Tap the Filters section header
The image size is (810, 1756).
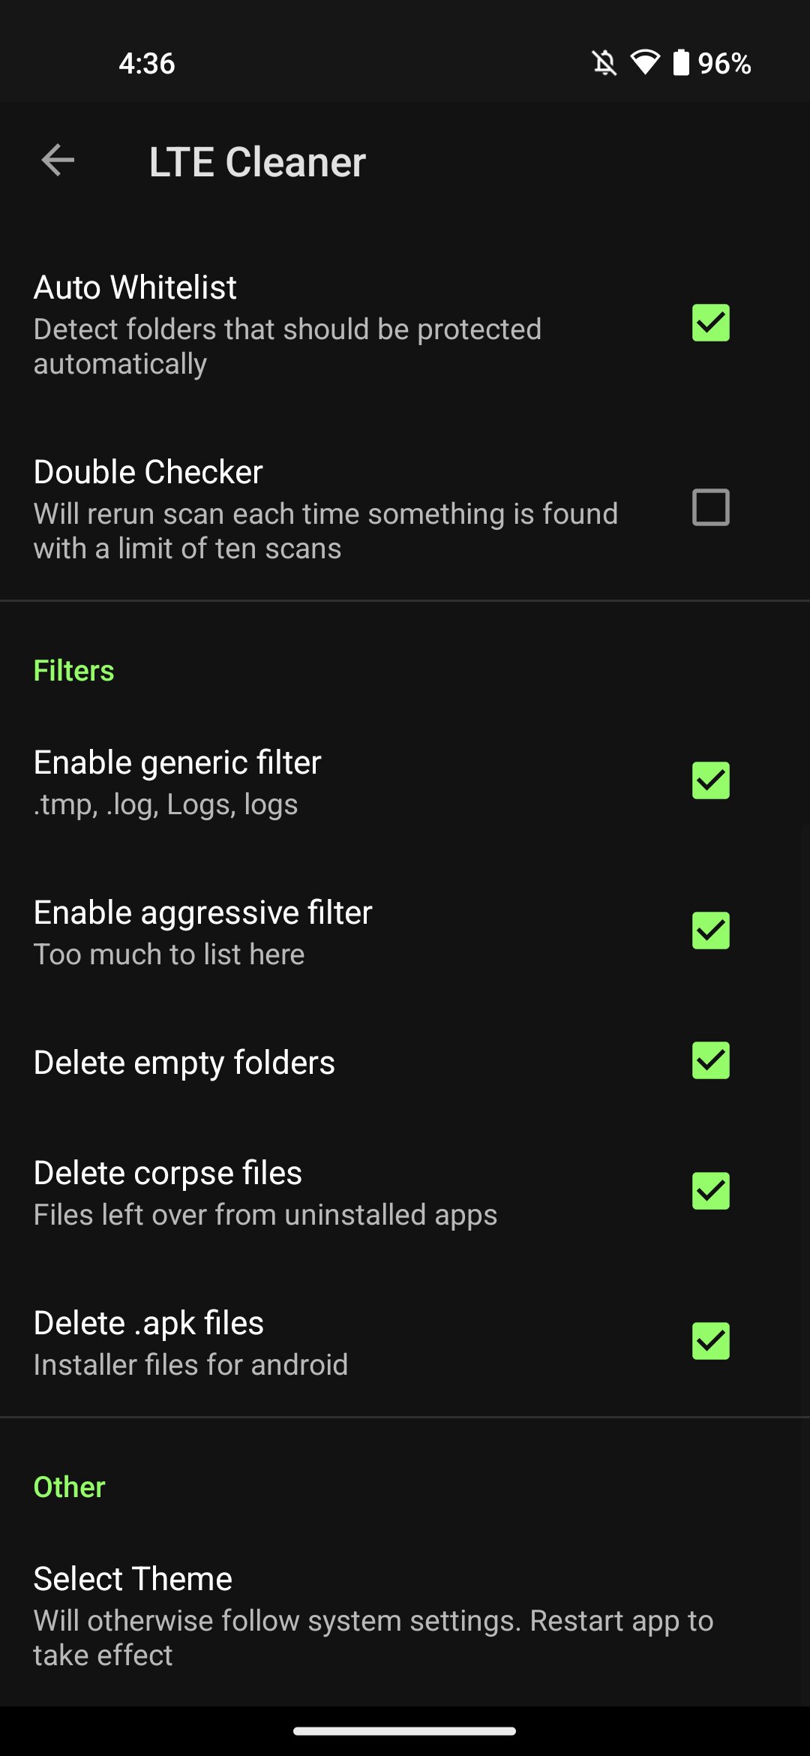73,670
